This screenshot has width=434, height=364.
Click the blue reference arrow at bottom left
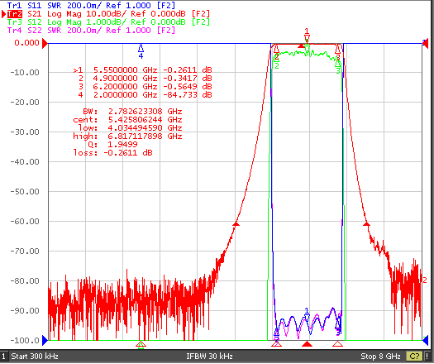(x=45, y=340)
